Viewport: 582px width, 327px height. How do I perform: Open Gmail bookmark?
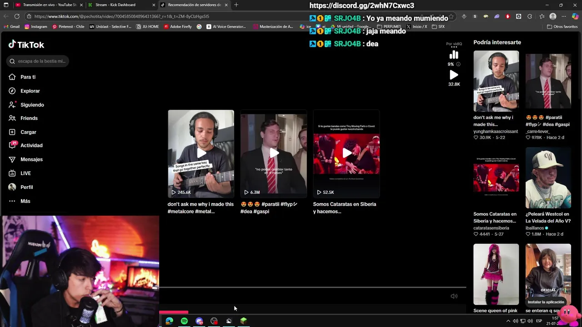click(x=12, y=27)
